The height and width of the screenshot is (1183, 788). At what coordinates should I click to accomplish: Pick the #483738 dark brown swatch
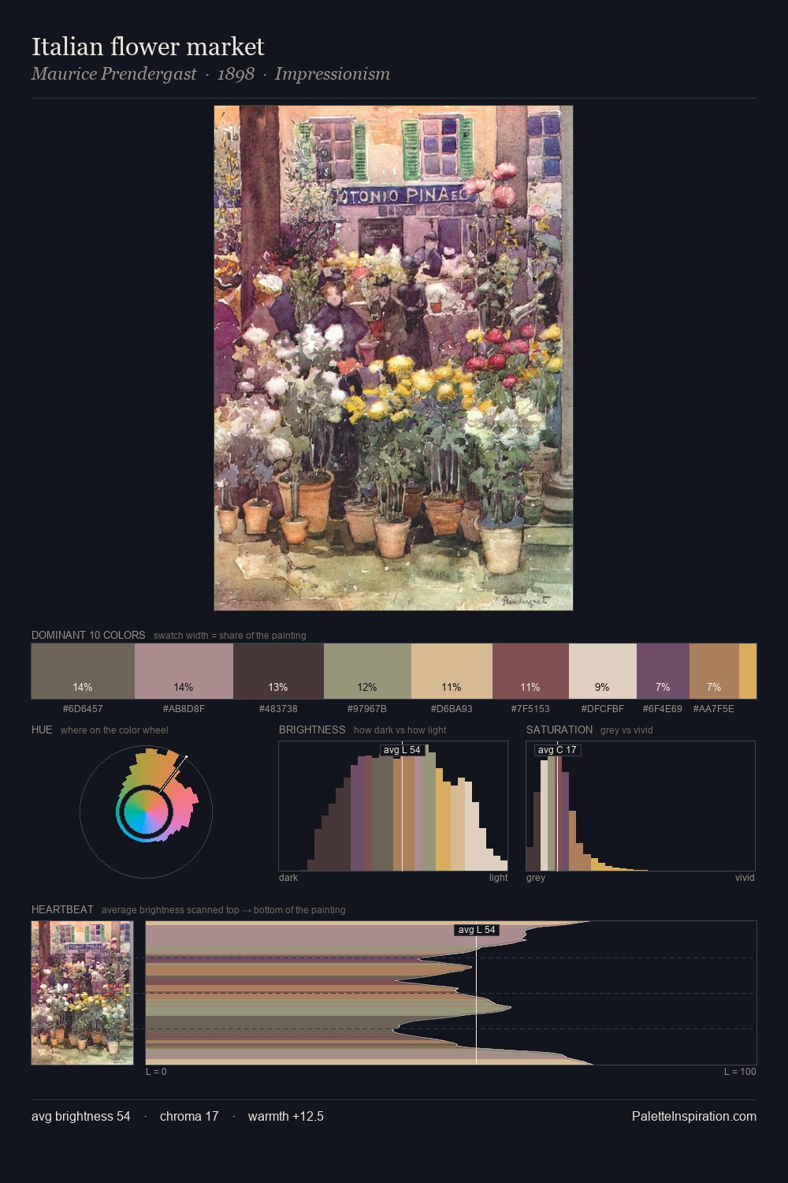(x=278, y=671)
